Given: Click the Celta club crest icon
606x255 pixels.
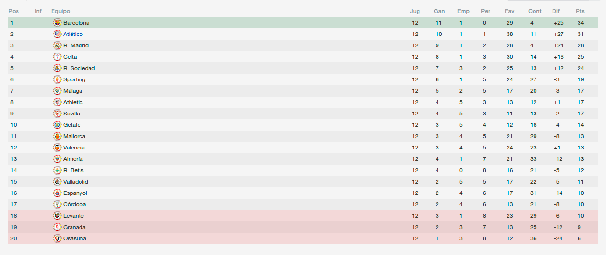Looking at the screenshot, I should click(x=57, y=57).
